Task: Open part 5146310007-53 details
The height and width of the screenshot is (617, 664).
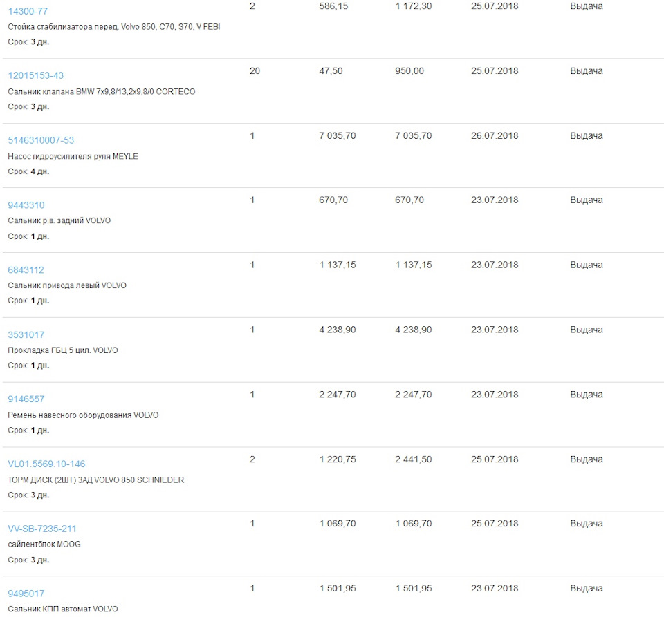Action: coord(41,140)
